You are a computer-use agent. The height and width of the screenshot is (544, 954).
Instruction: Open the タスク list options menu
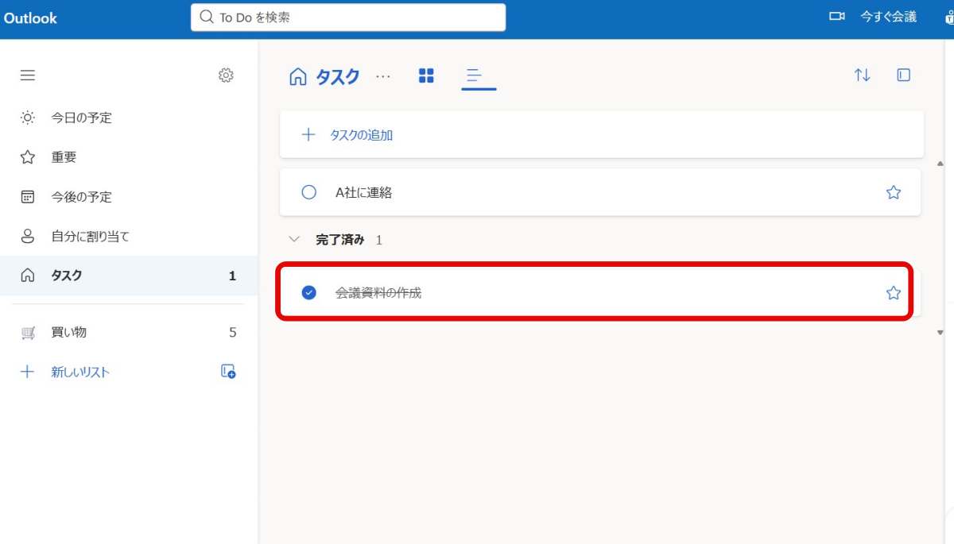[x=383, y=76]
